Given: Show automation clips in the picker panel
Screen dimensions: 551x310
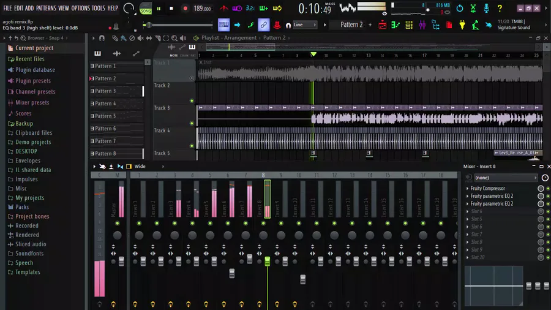Looking at the screenshot, I should pos(136,53).
